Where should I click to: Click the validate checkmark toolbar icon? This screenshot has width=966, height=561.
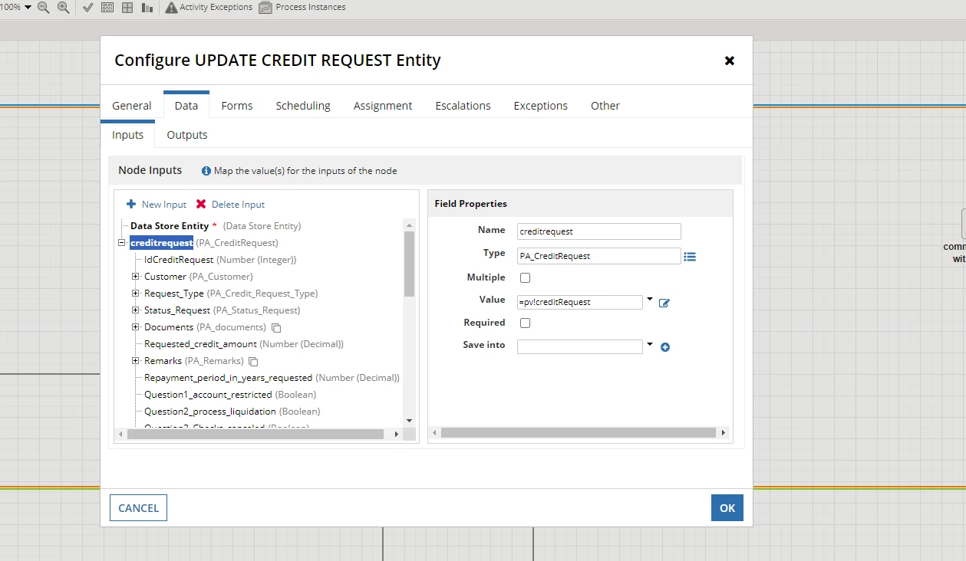87,7
